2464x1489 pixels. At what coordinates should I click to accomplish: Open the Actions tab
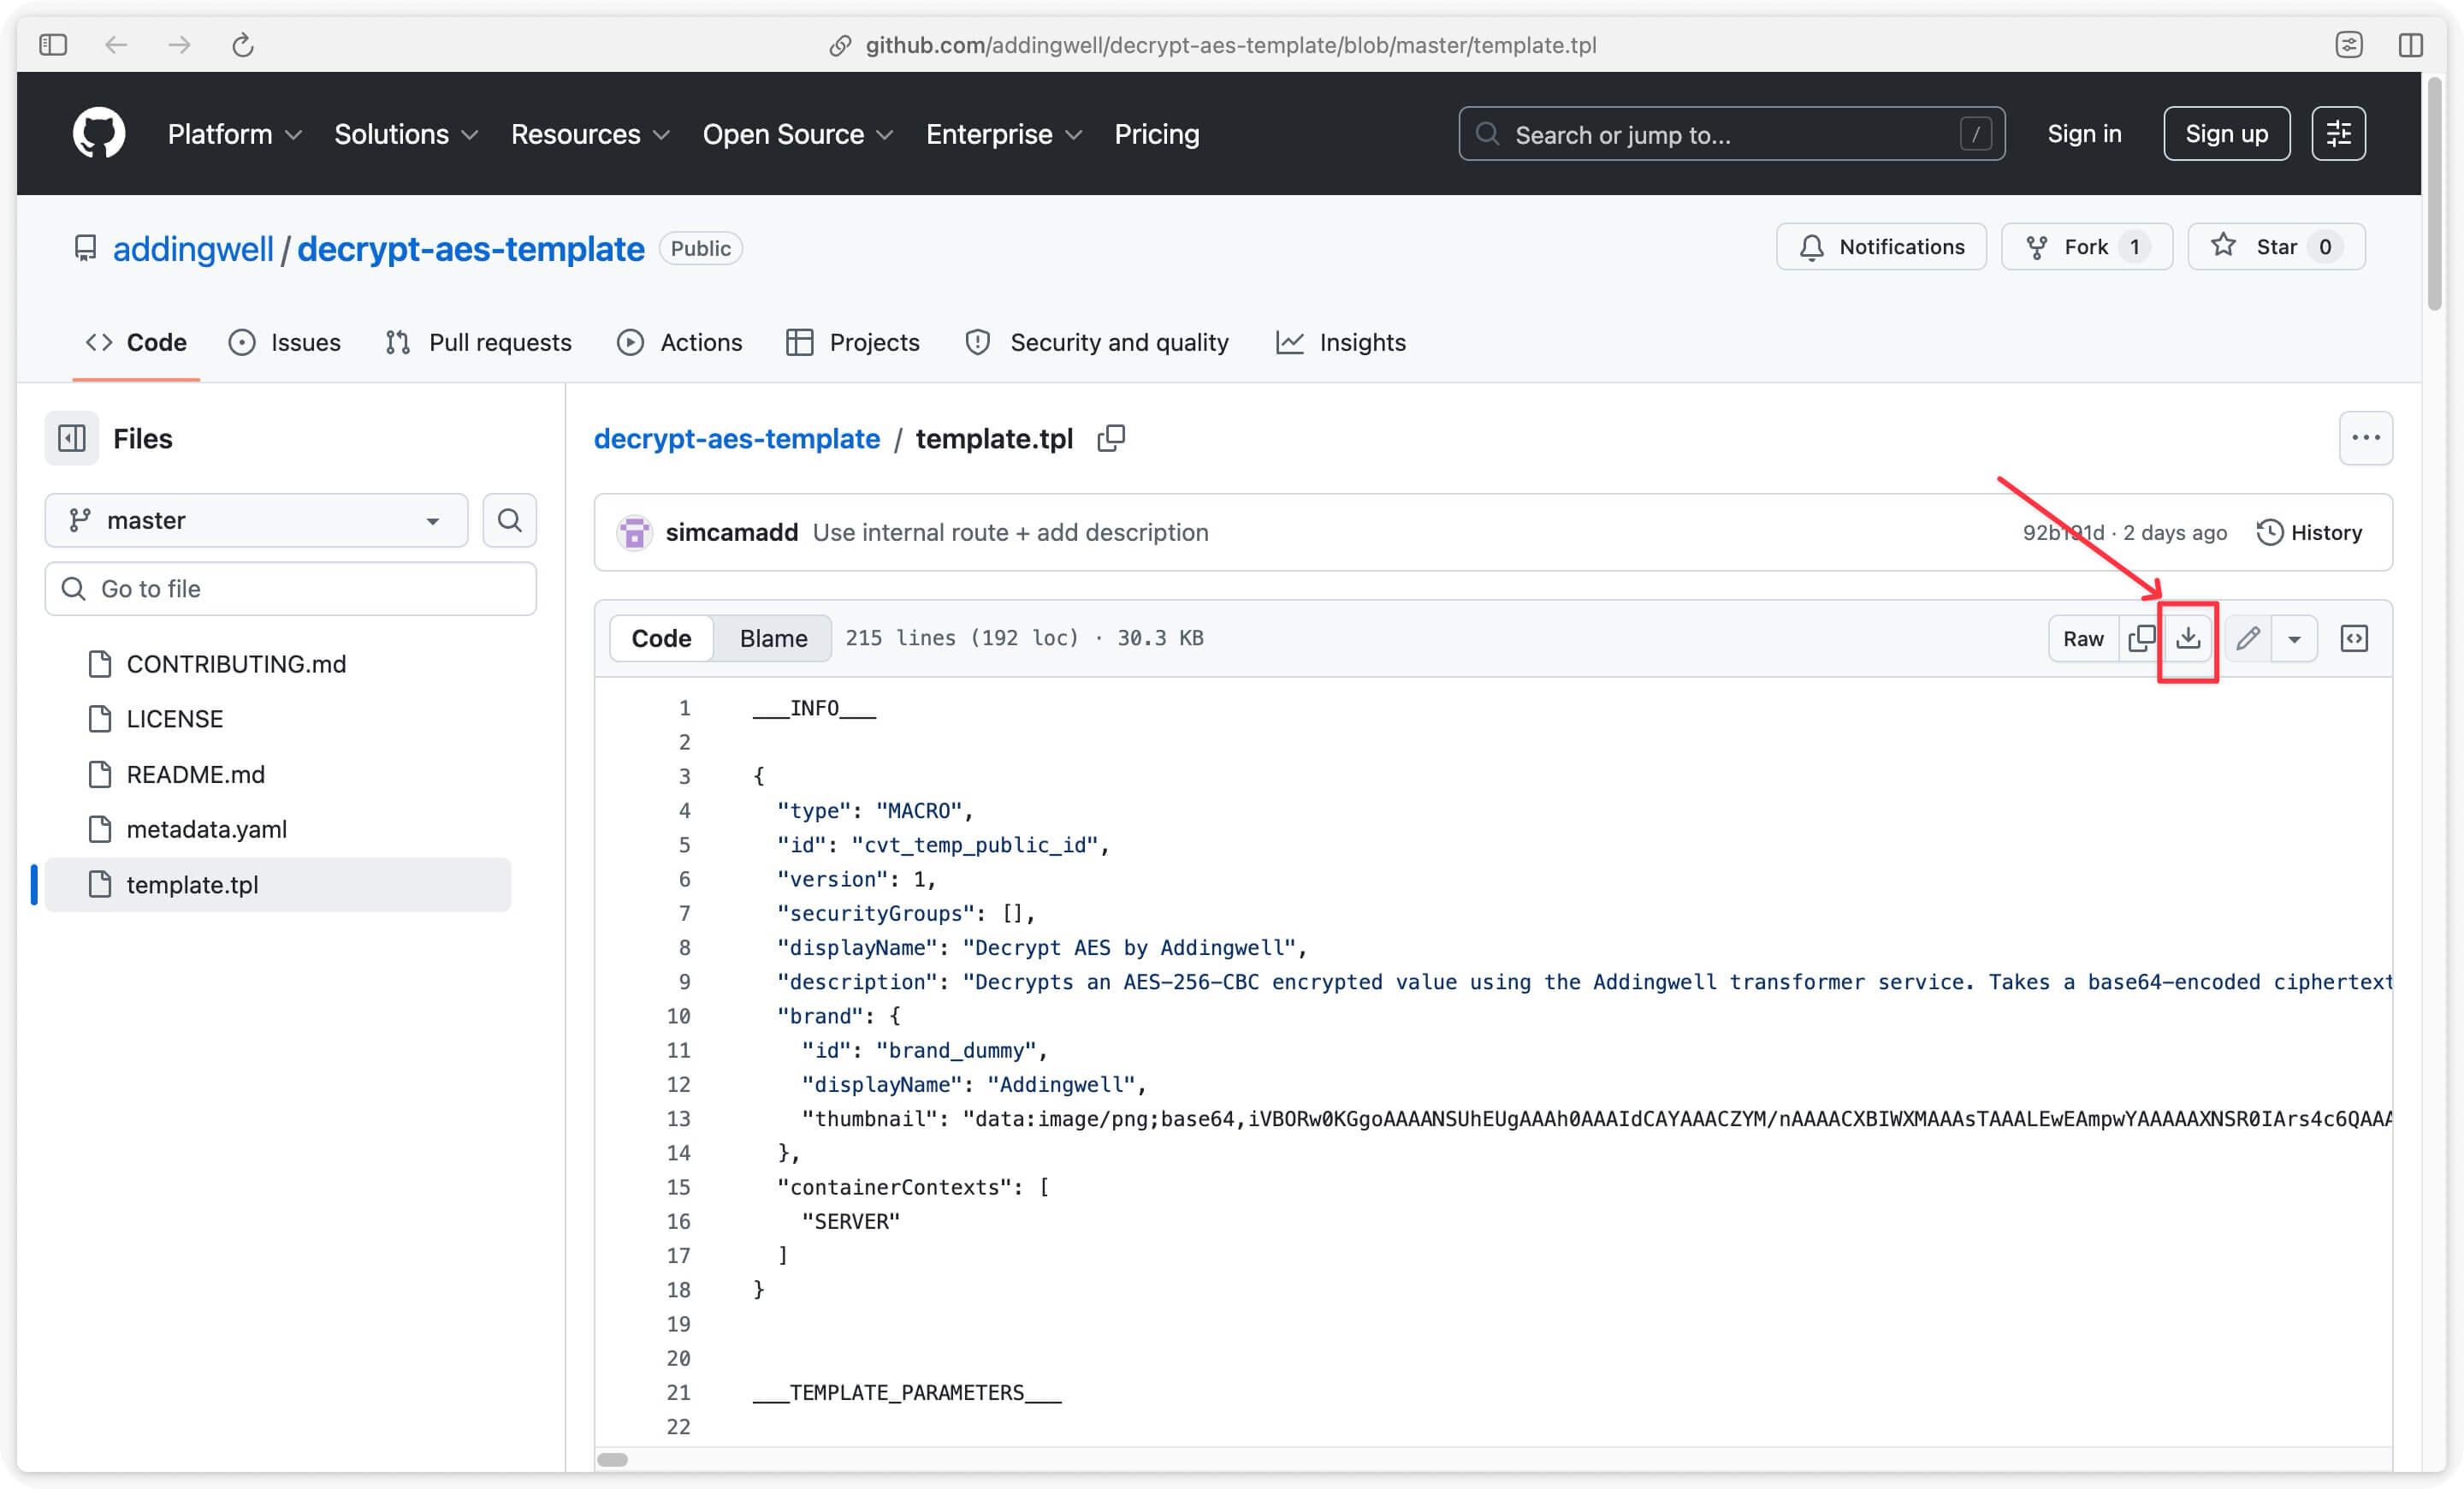click(680, 342)
